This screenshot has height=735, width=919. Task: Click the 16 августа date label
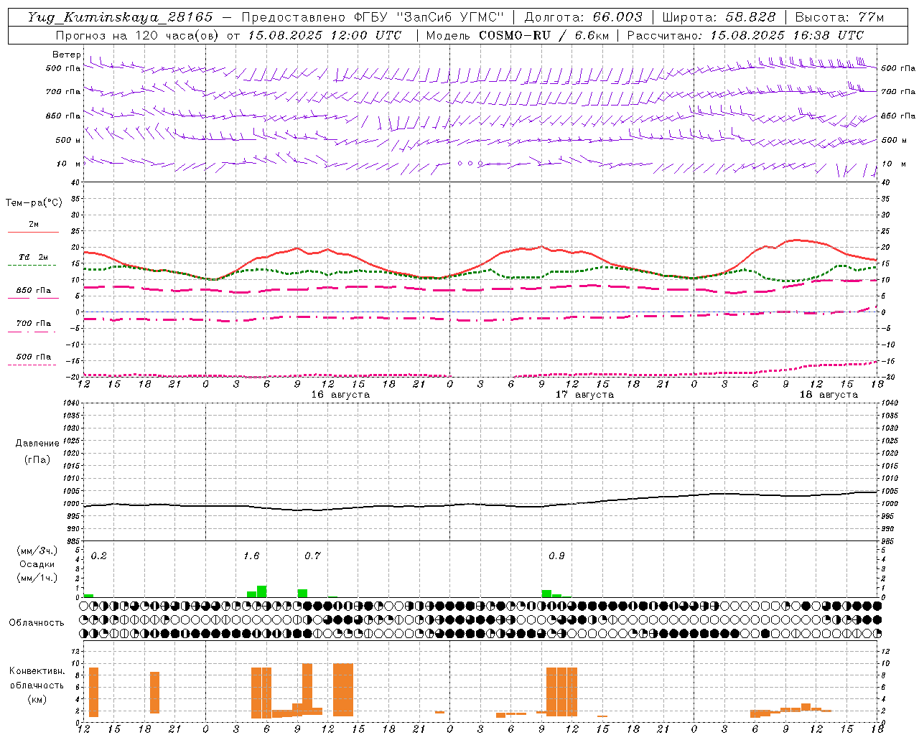340,394
